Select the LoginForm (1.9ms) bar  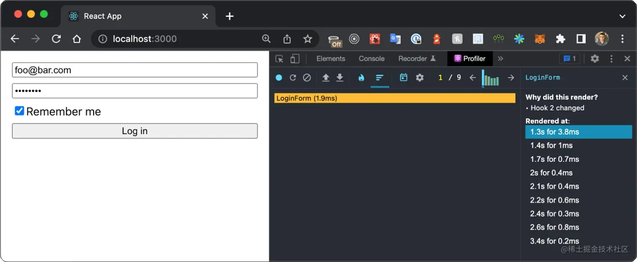click(395, 98)
